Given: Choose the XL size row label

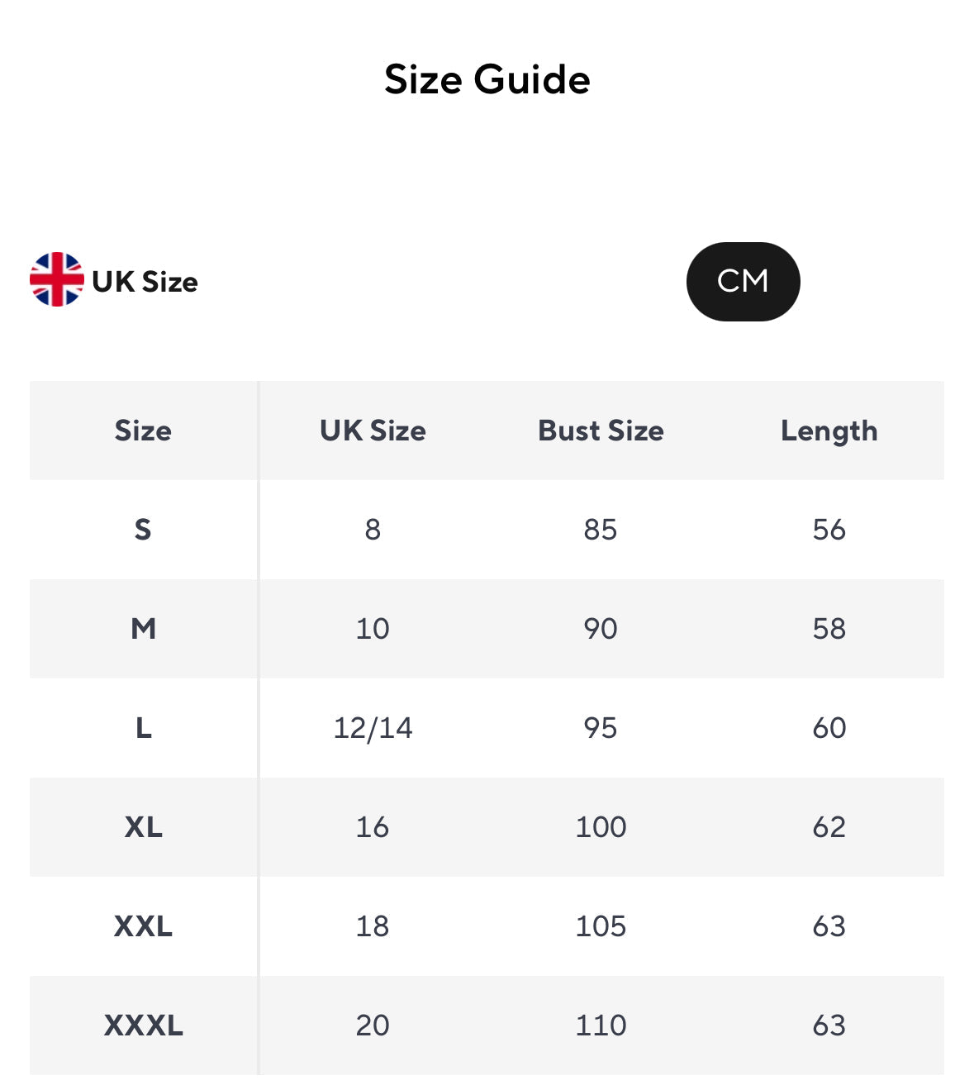Looking at the screenshot, I should [143, 827].
